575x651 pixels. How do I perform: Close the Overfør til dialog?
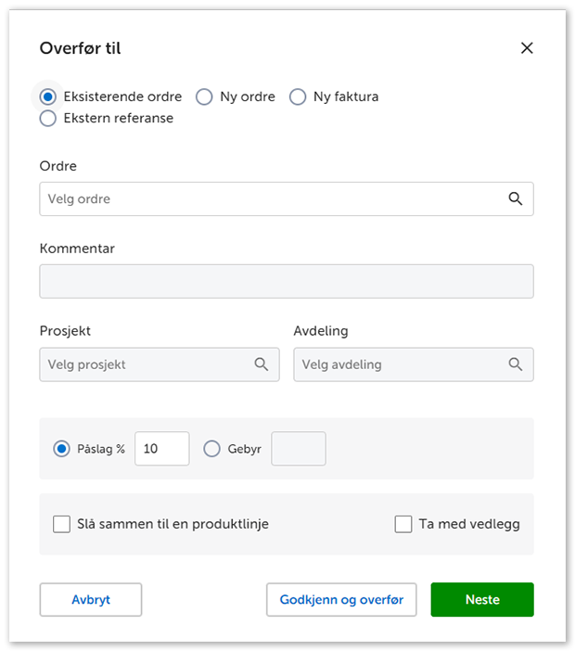pos(527,48)
